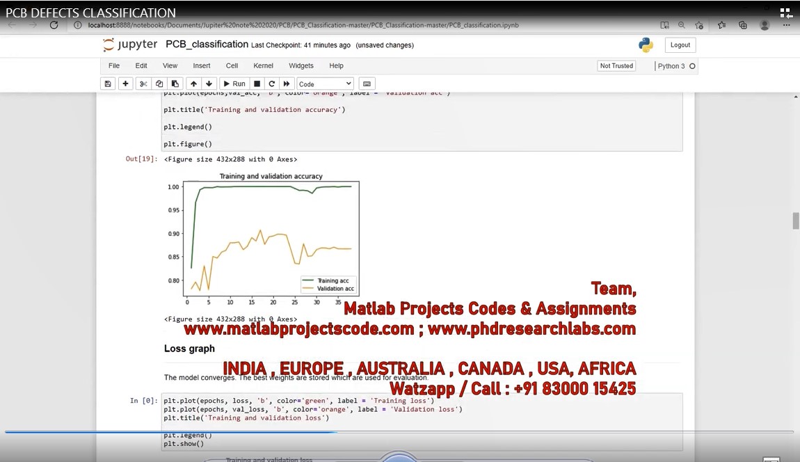Viewport: 800px width, 462px height.
Task: Open the command palette keyboard icon
Action: [x=367, y=83]
